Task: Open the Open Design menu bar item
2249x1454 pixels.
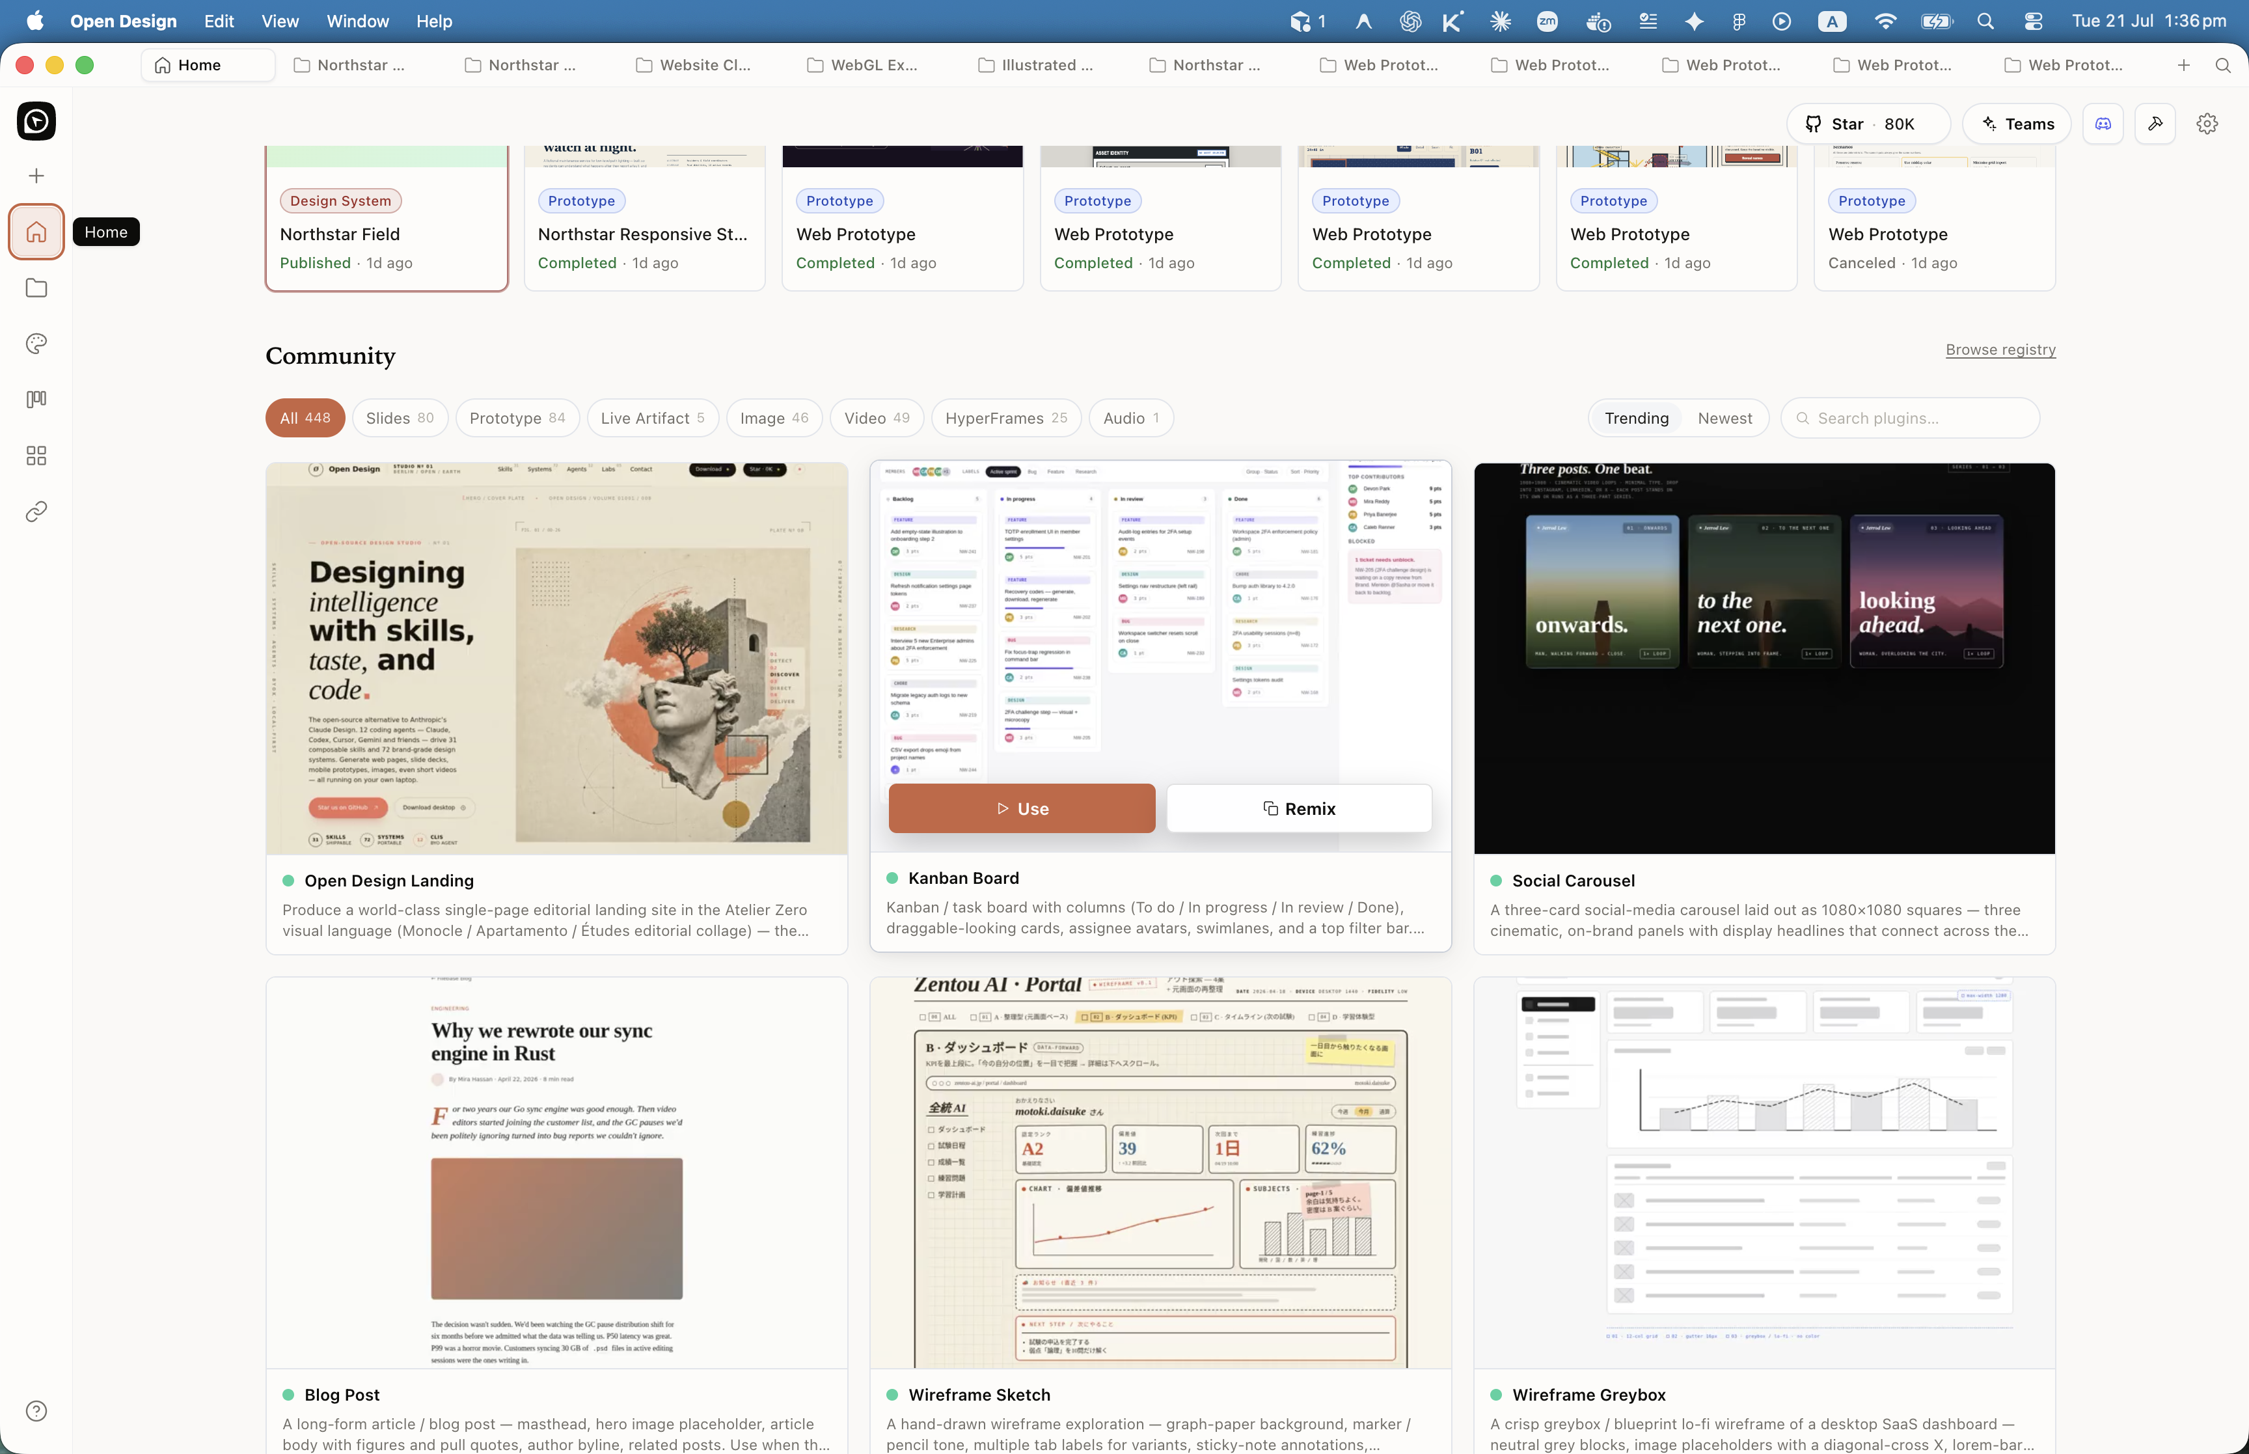Action: (124, 21)
